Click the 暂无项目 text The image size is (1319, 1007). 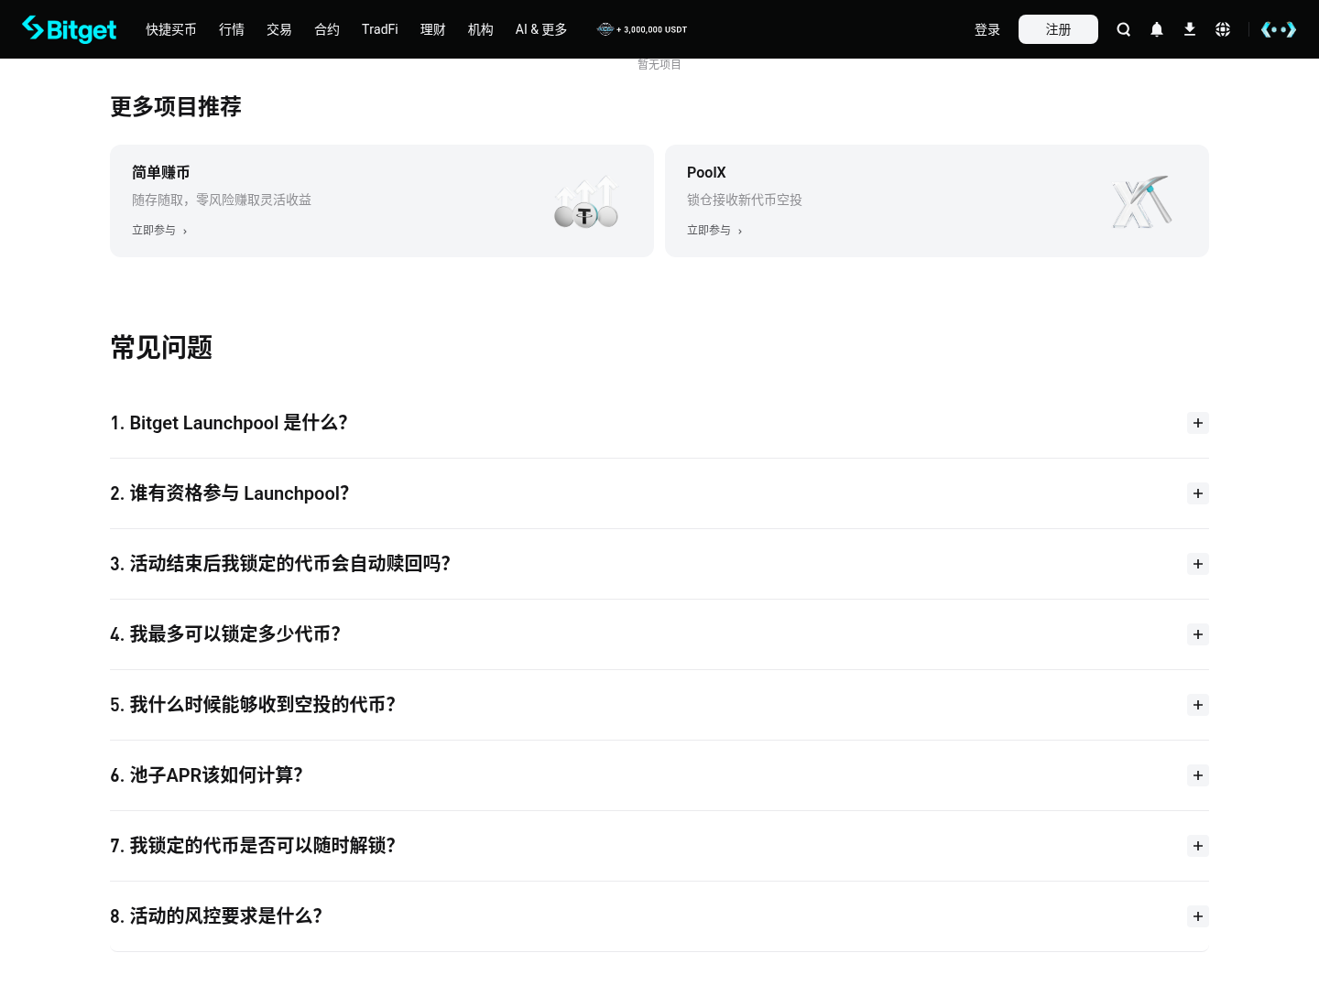[659, 64]
